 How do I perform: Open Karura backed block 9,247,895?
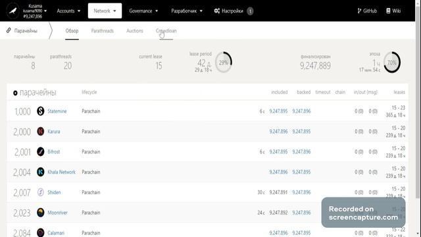(301, 132)
